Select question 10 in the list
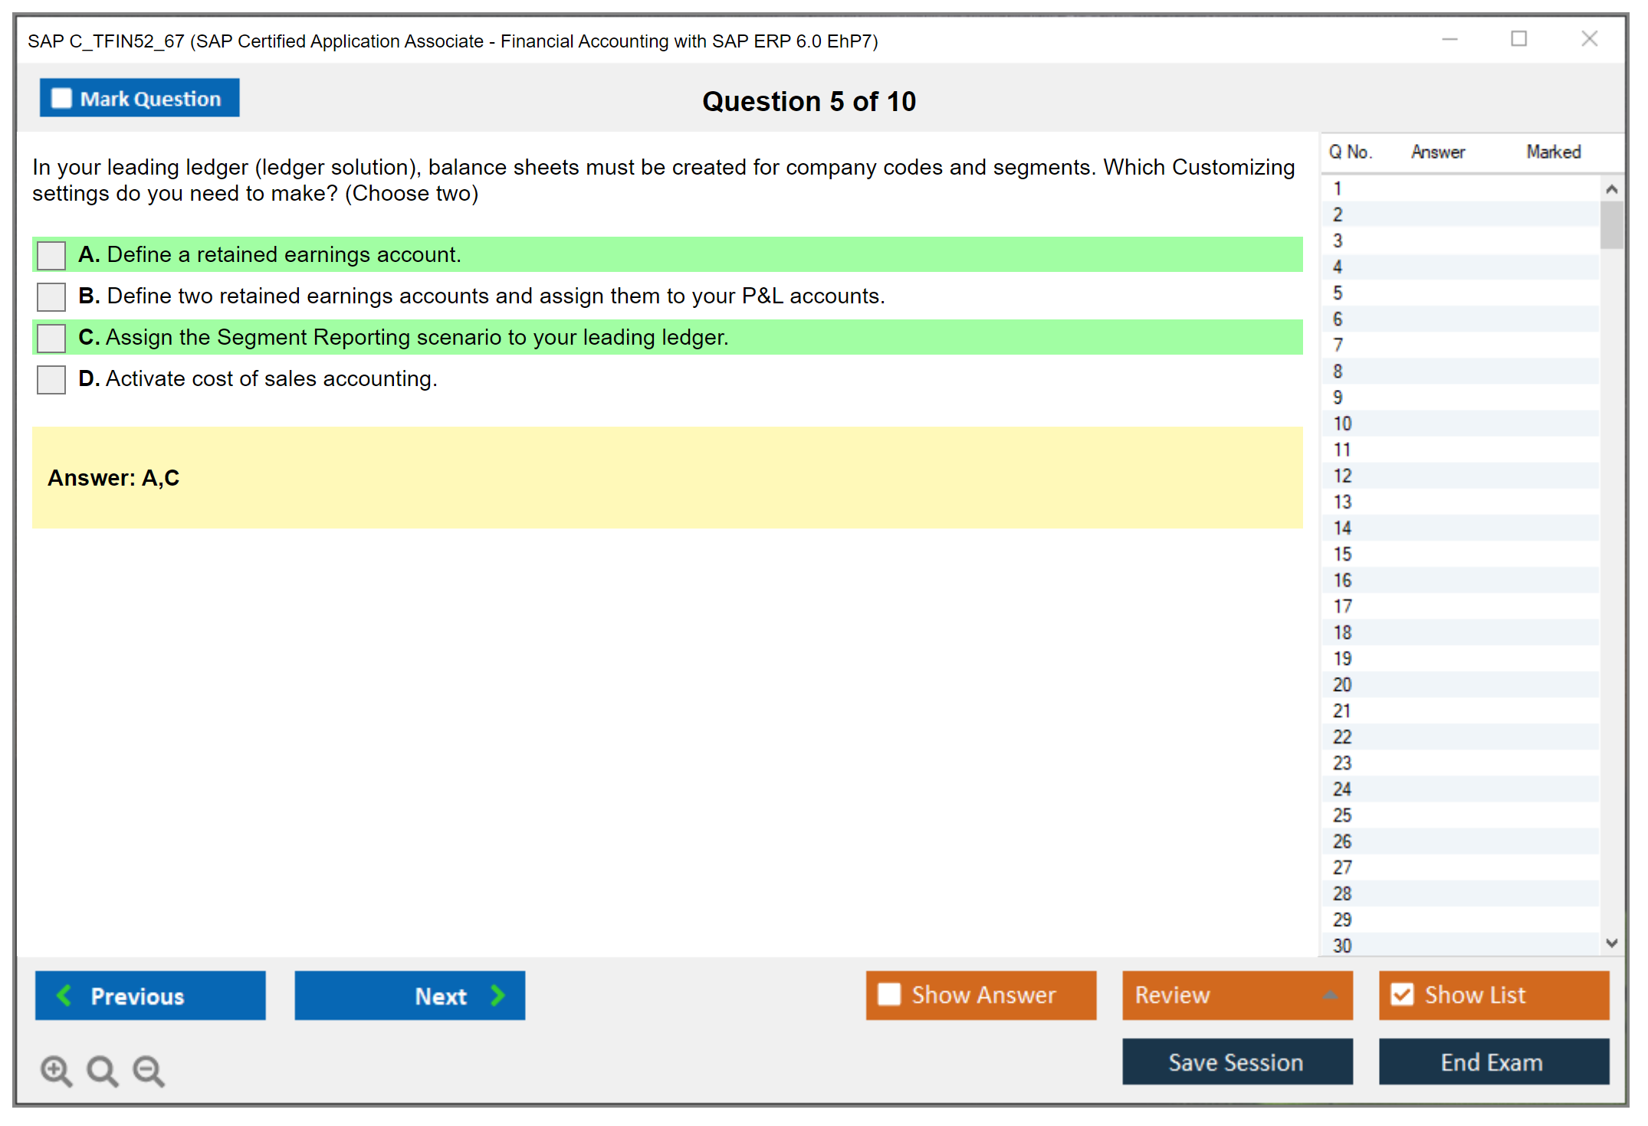1648x1126 pixels. pos(1343,424)
